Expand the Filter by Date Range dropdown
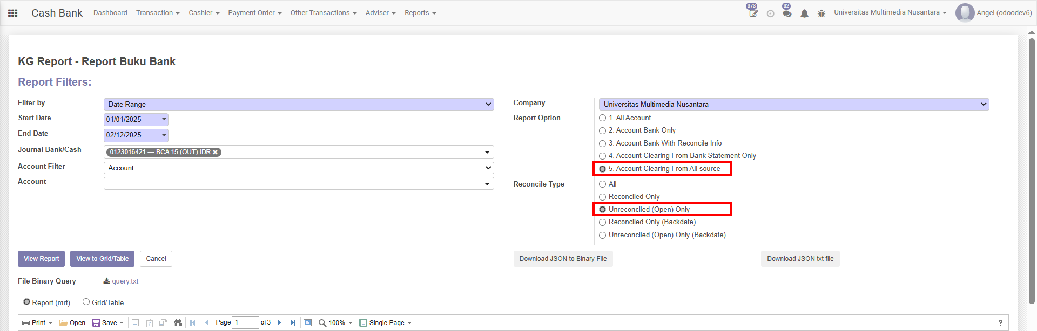This screenshot has height=331, width=1037. coord(299,105)
